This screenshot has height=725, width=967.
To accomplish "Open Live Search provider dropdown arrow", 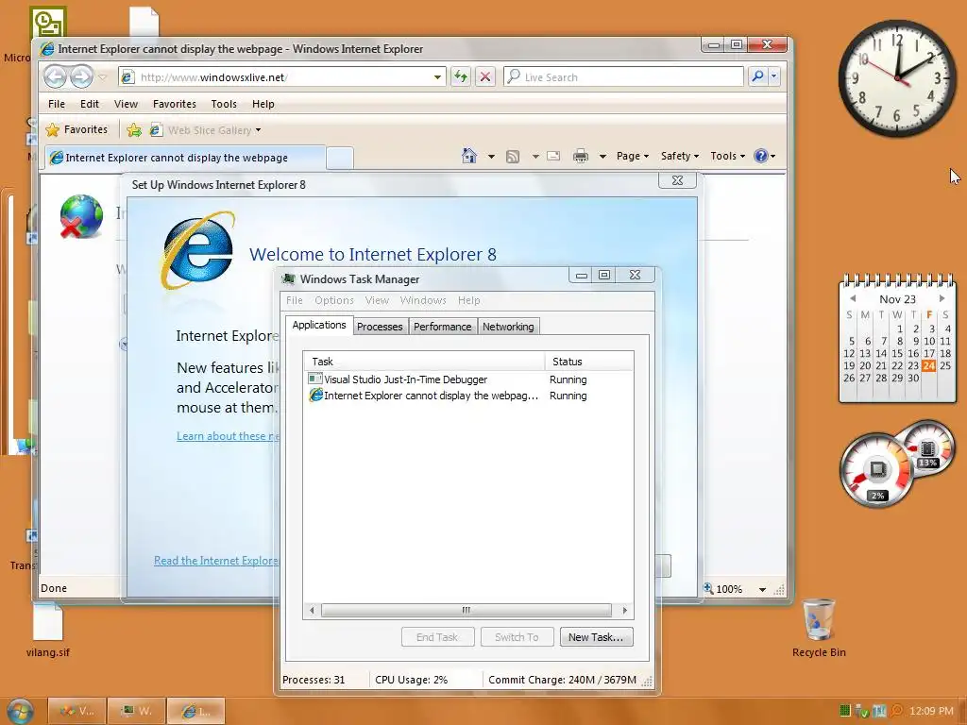I will tap(774, 76).
